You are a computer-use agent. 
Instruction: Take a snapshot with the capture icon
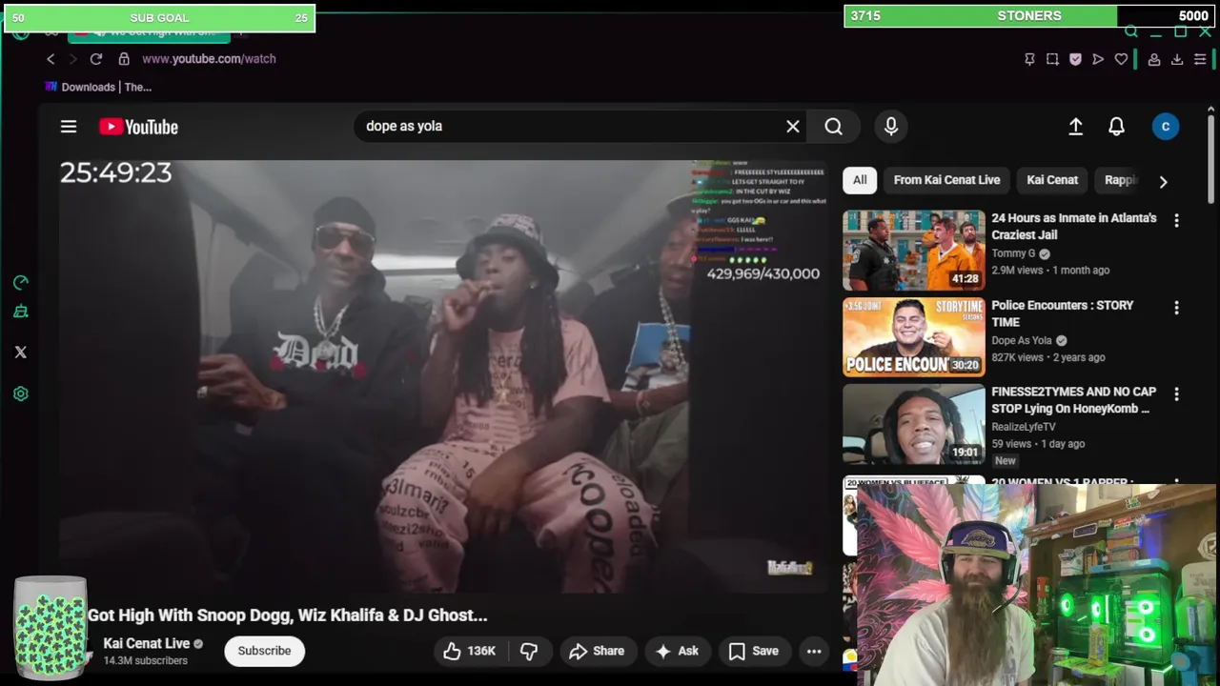1052,59
